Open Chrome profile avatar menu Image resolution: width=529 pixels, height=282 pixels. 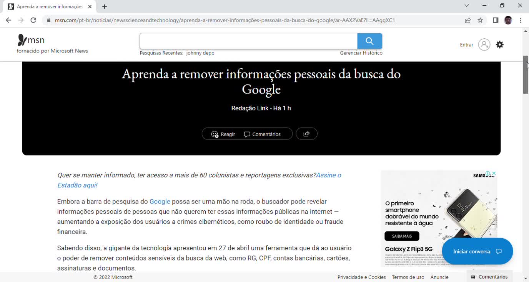508,20
